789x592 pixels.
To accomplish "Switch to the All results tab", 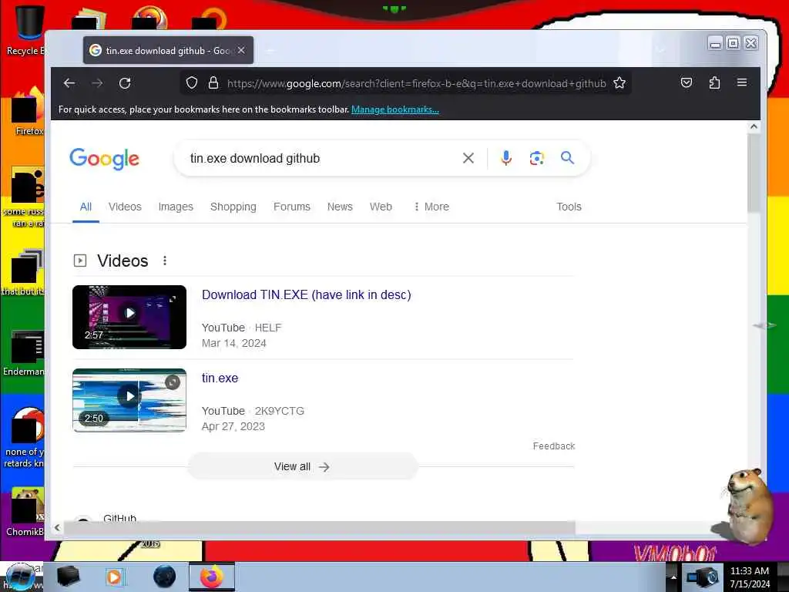I will point(86,207).
